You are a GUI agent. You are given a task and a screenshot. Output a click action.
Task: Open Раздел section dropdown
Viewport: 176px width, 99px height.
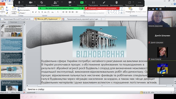22,13
